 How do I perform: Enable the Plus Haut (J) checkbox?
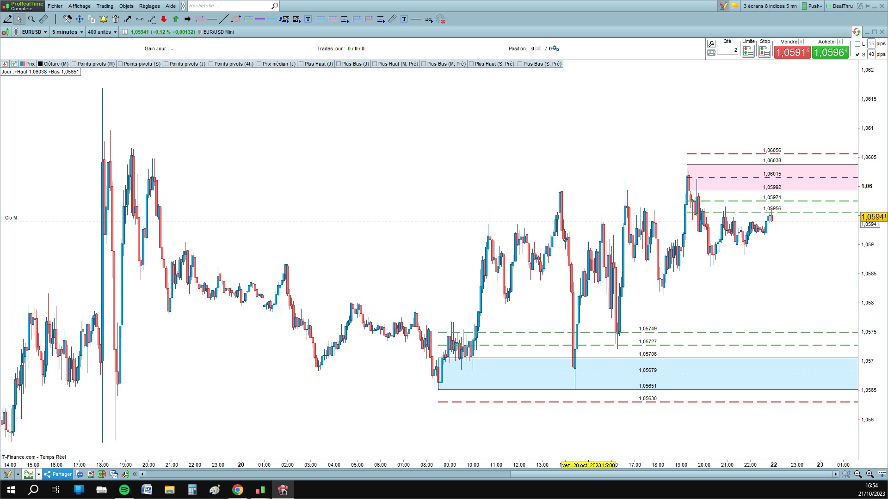(301, 64)
